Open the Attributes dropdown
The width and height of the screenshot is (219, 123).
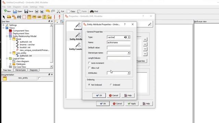[129, 73]
